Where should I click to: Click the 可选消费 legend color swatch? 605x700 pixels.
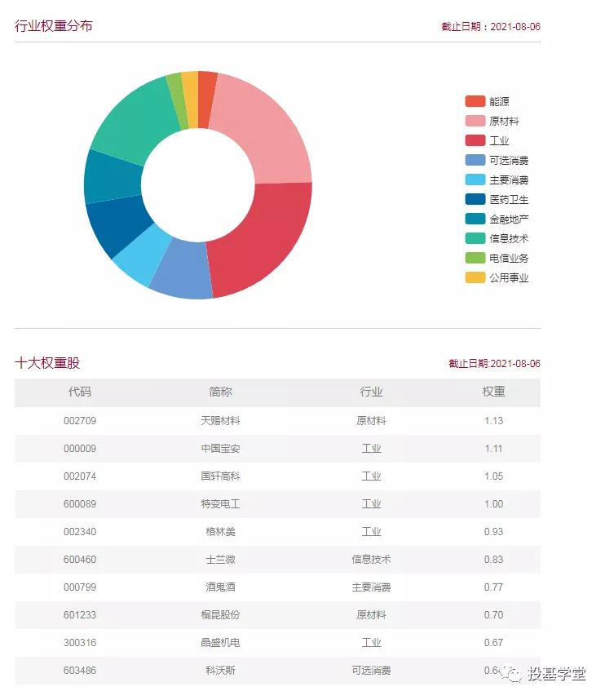tap(475, 160)
